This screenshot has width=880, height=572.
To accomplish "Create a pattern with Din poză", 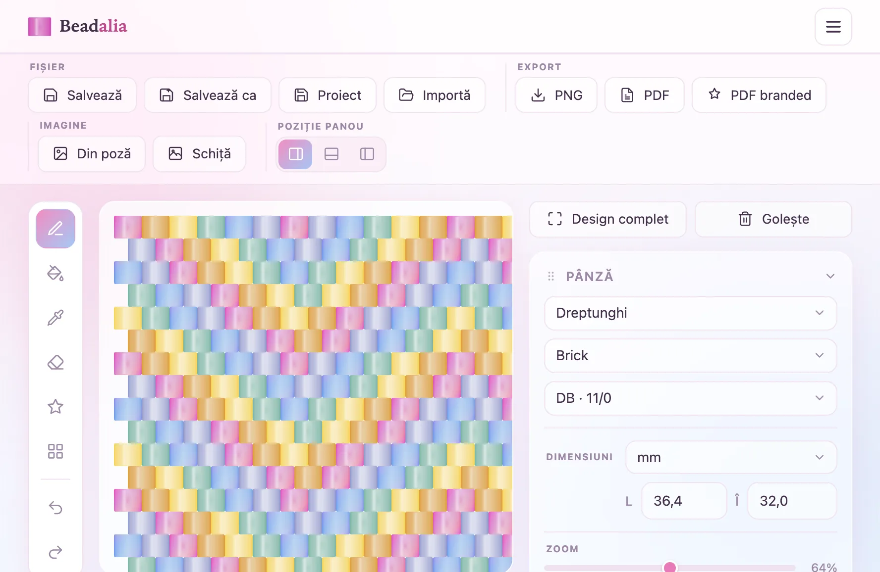I will tap(92, 154).
